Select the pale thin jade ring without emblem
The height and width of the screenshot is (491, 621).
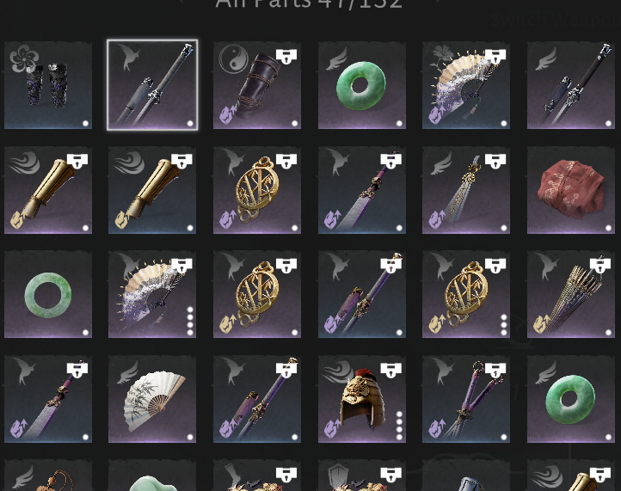pos(48,294)
